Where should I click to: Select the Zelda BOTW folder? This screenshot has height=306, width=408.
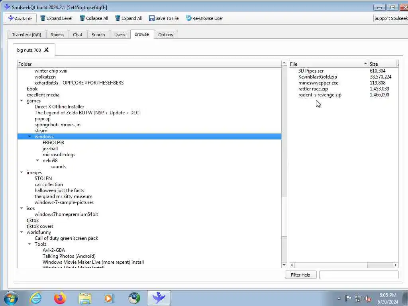coord(87,113)
